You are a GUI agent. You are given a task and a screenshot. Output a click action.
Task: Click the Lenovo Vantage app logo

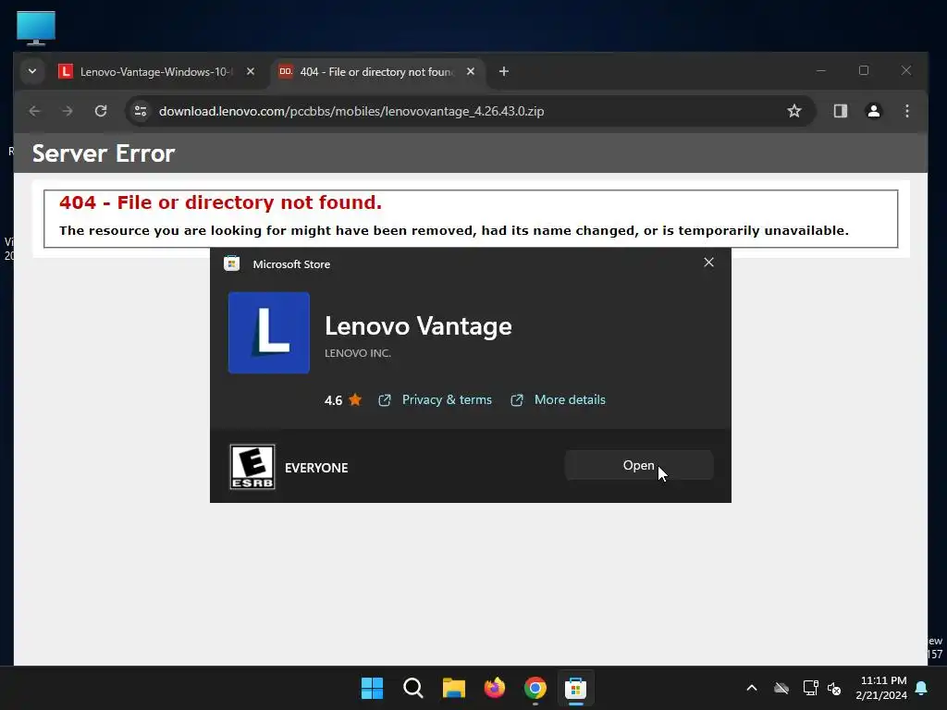coord(269,333)
